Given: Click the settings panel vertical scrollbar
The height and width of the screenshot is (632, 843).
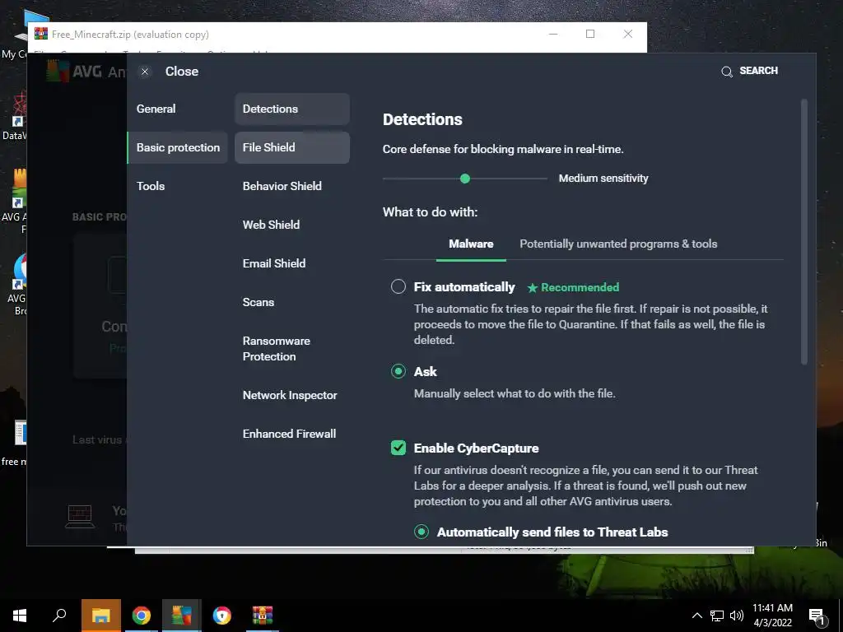Looking at the screenshot, I should [804, 232].
